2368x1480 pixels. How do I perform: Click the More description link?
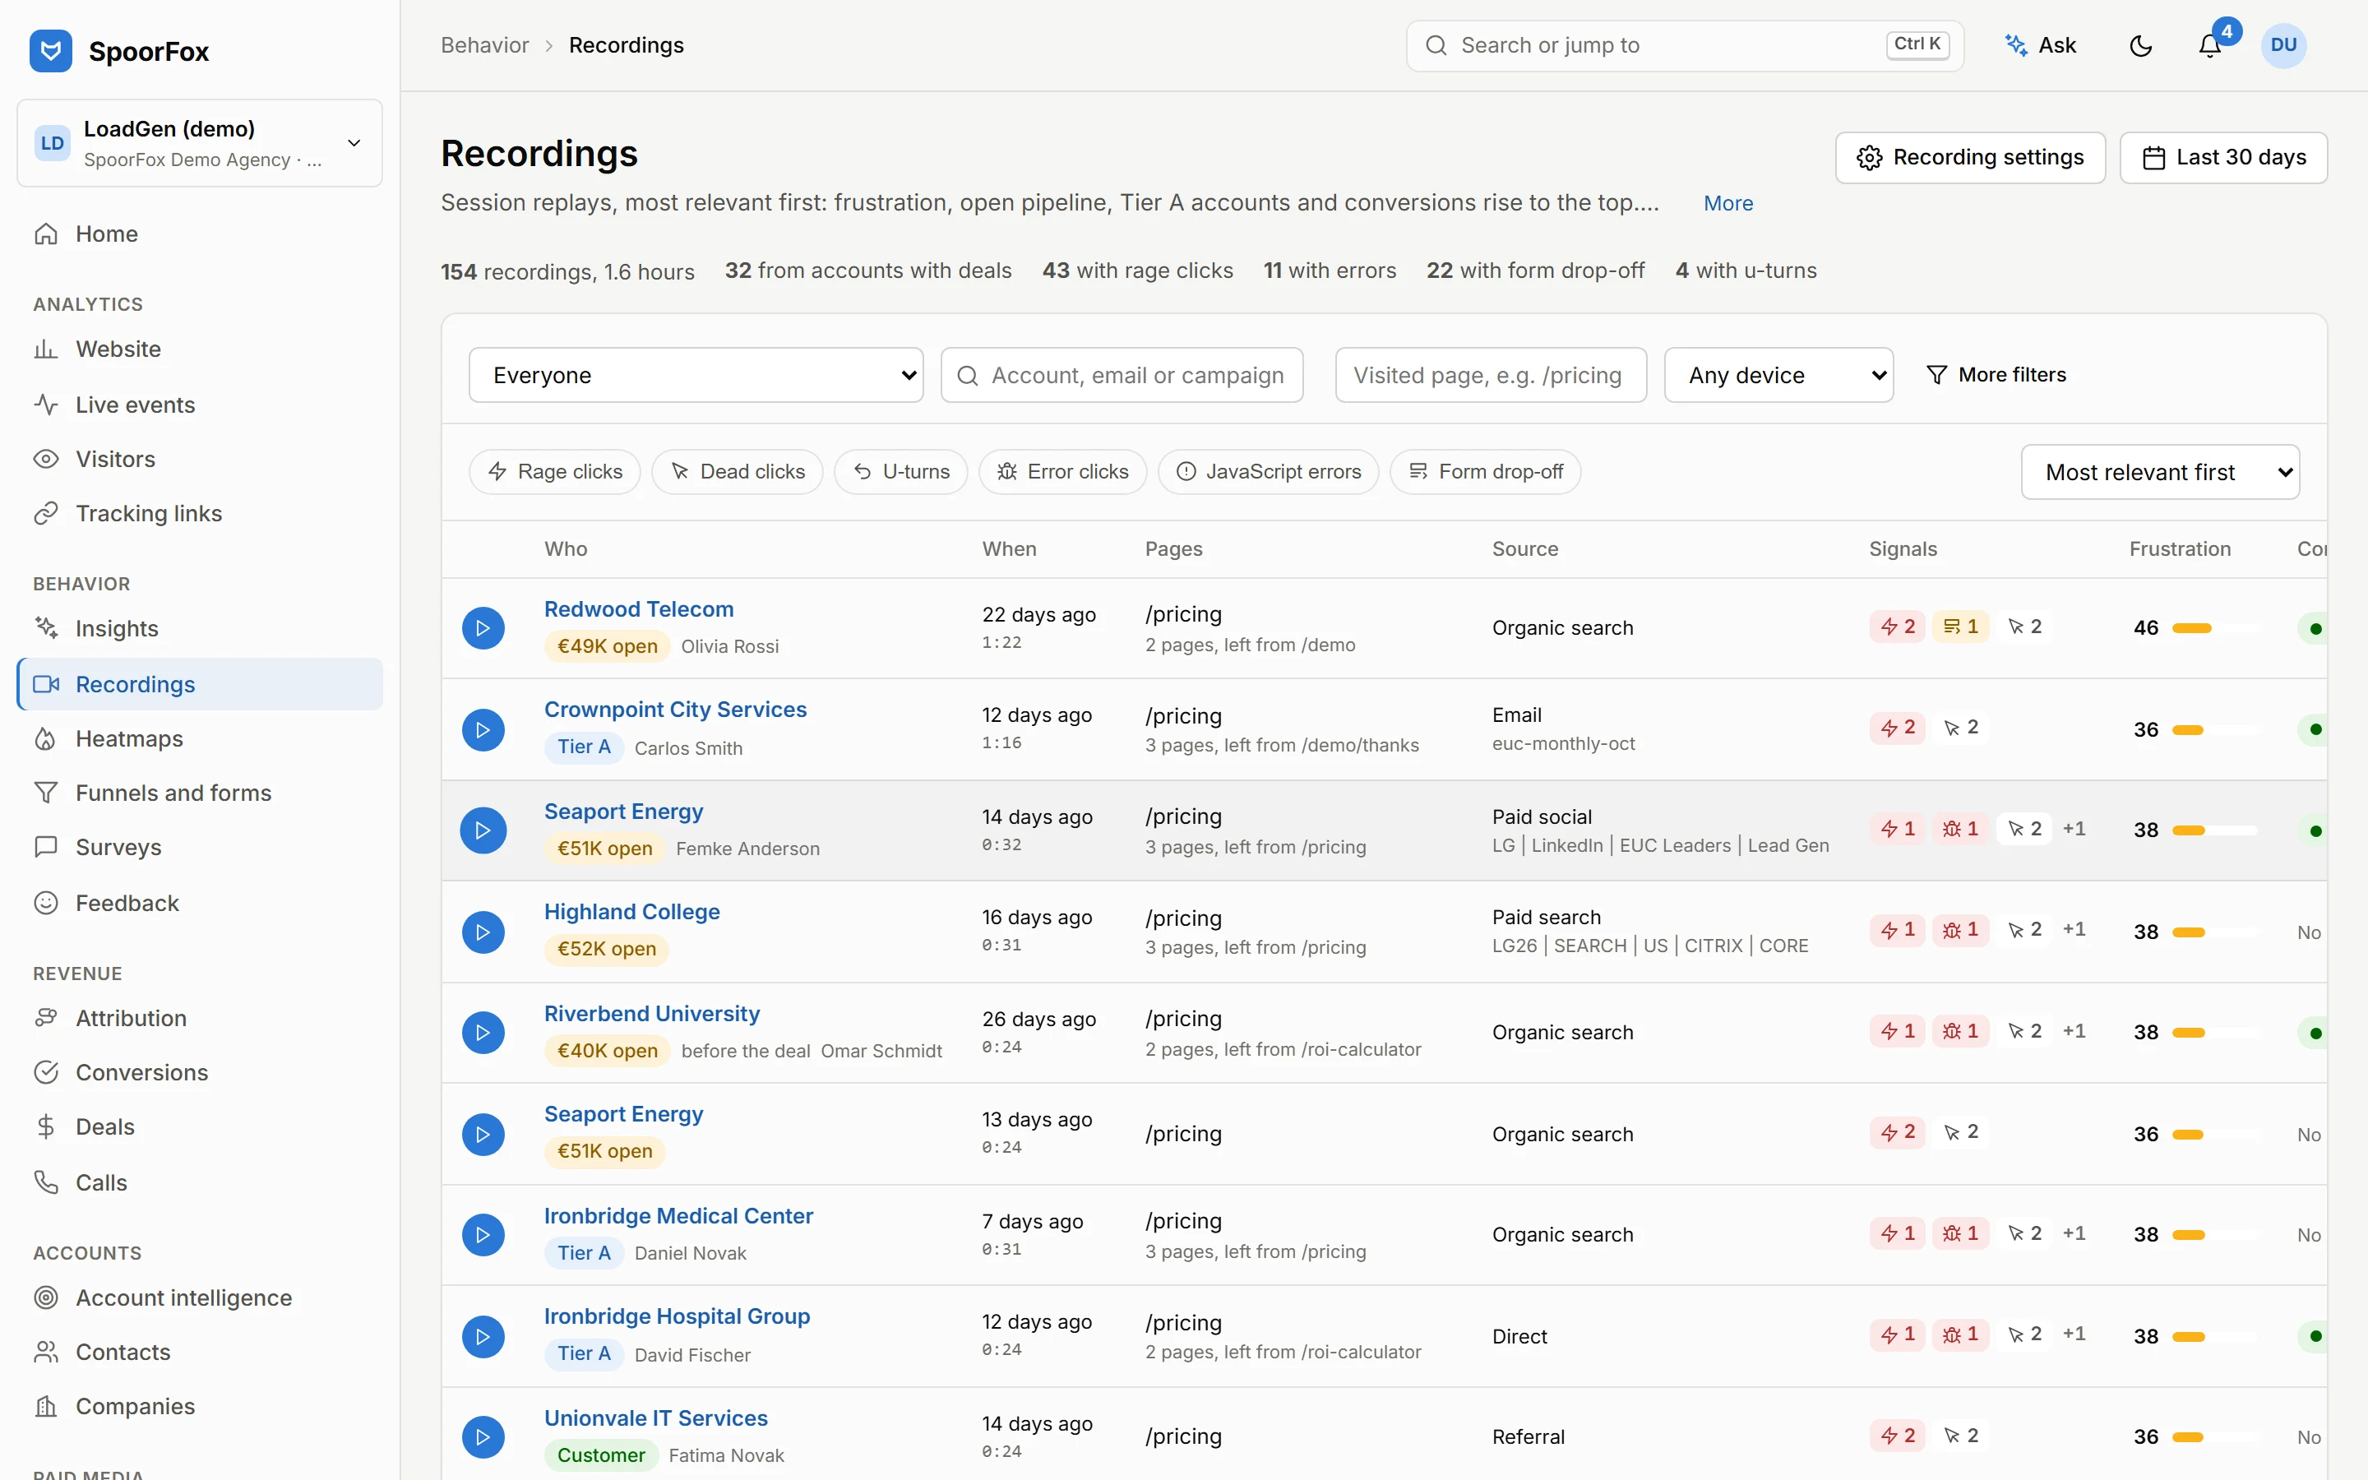pyautogui.click(x=1728, y=204)
